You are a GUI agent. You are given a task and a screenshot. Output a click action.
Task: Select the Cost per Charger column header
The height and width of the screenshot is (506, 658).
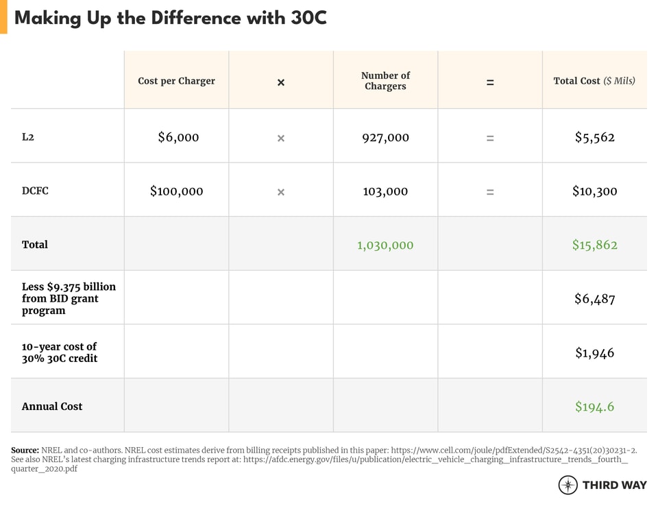pos(176,81)
